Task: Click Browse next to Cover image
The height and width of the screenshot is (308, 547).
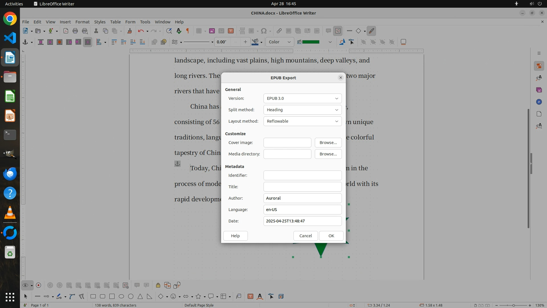Action: (328, 143)
